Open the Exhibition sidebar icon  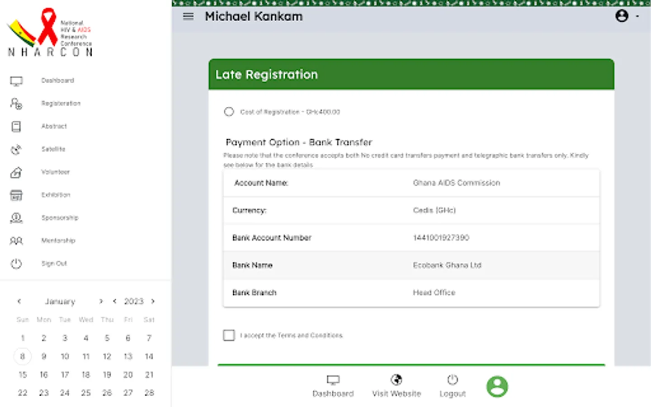16,195
